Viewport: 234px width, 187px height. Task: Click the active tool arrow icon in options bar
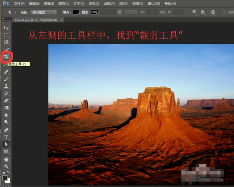pyautogui.click(x=10, y=12)
